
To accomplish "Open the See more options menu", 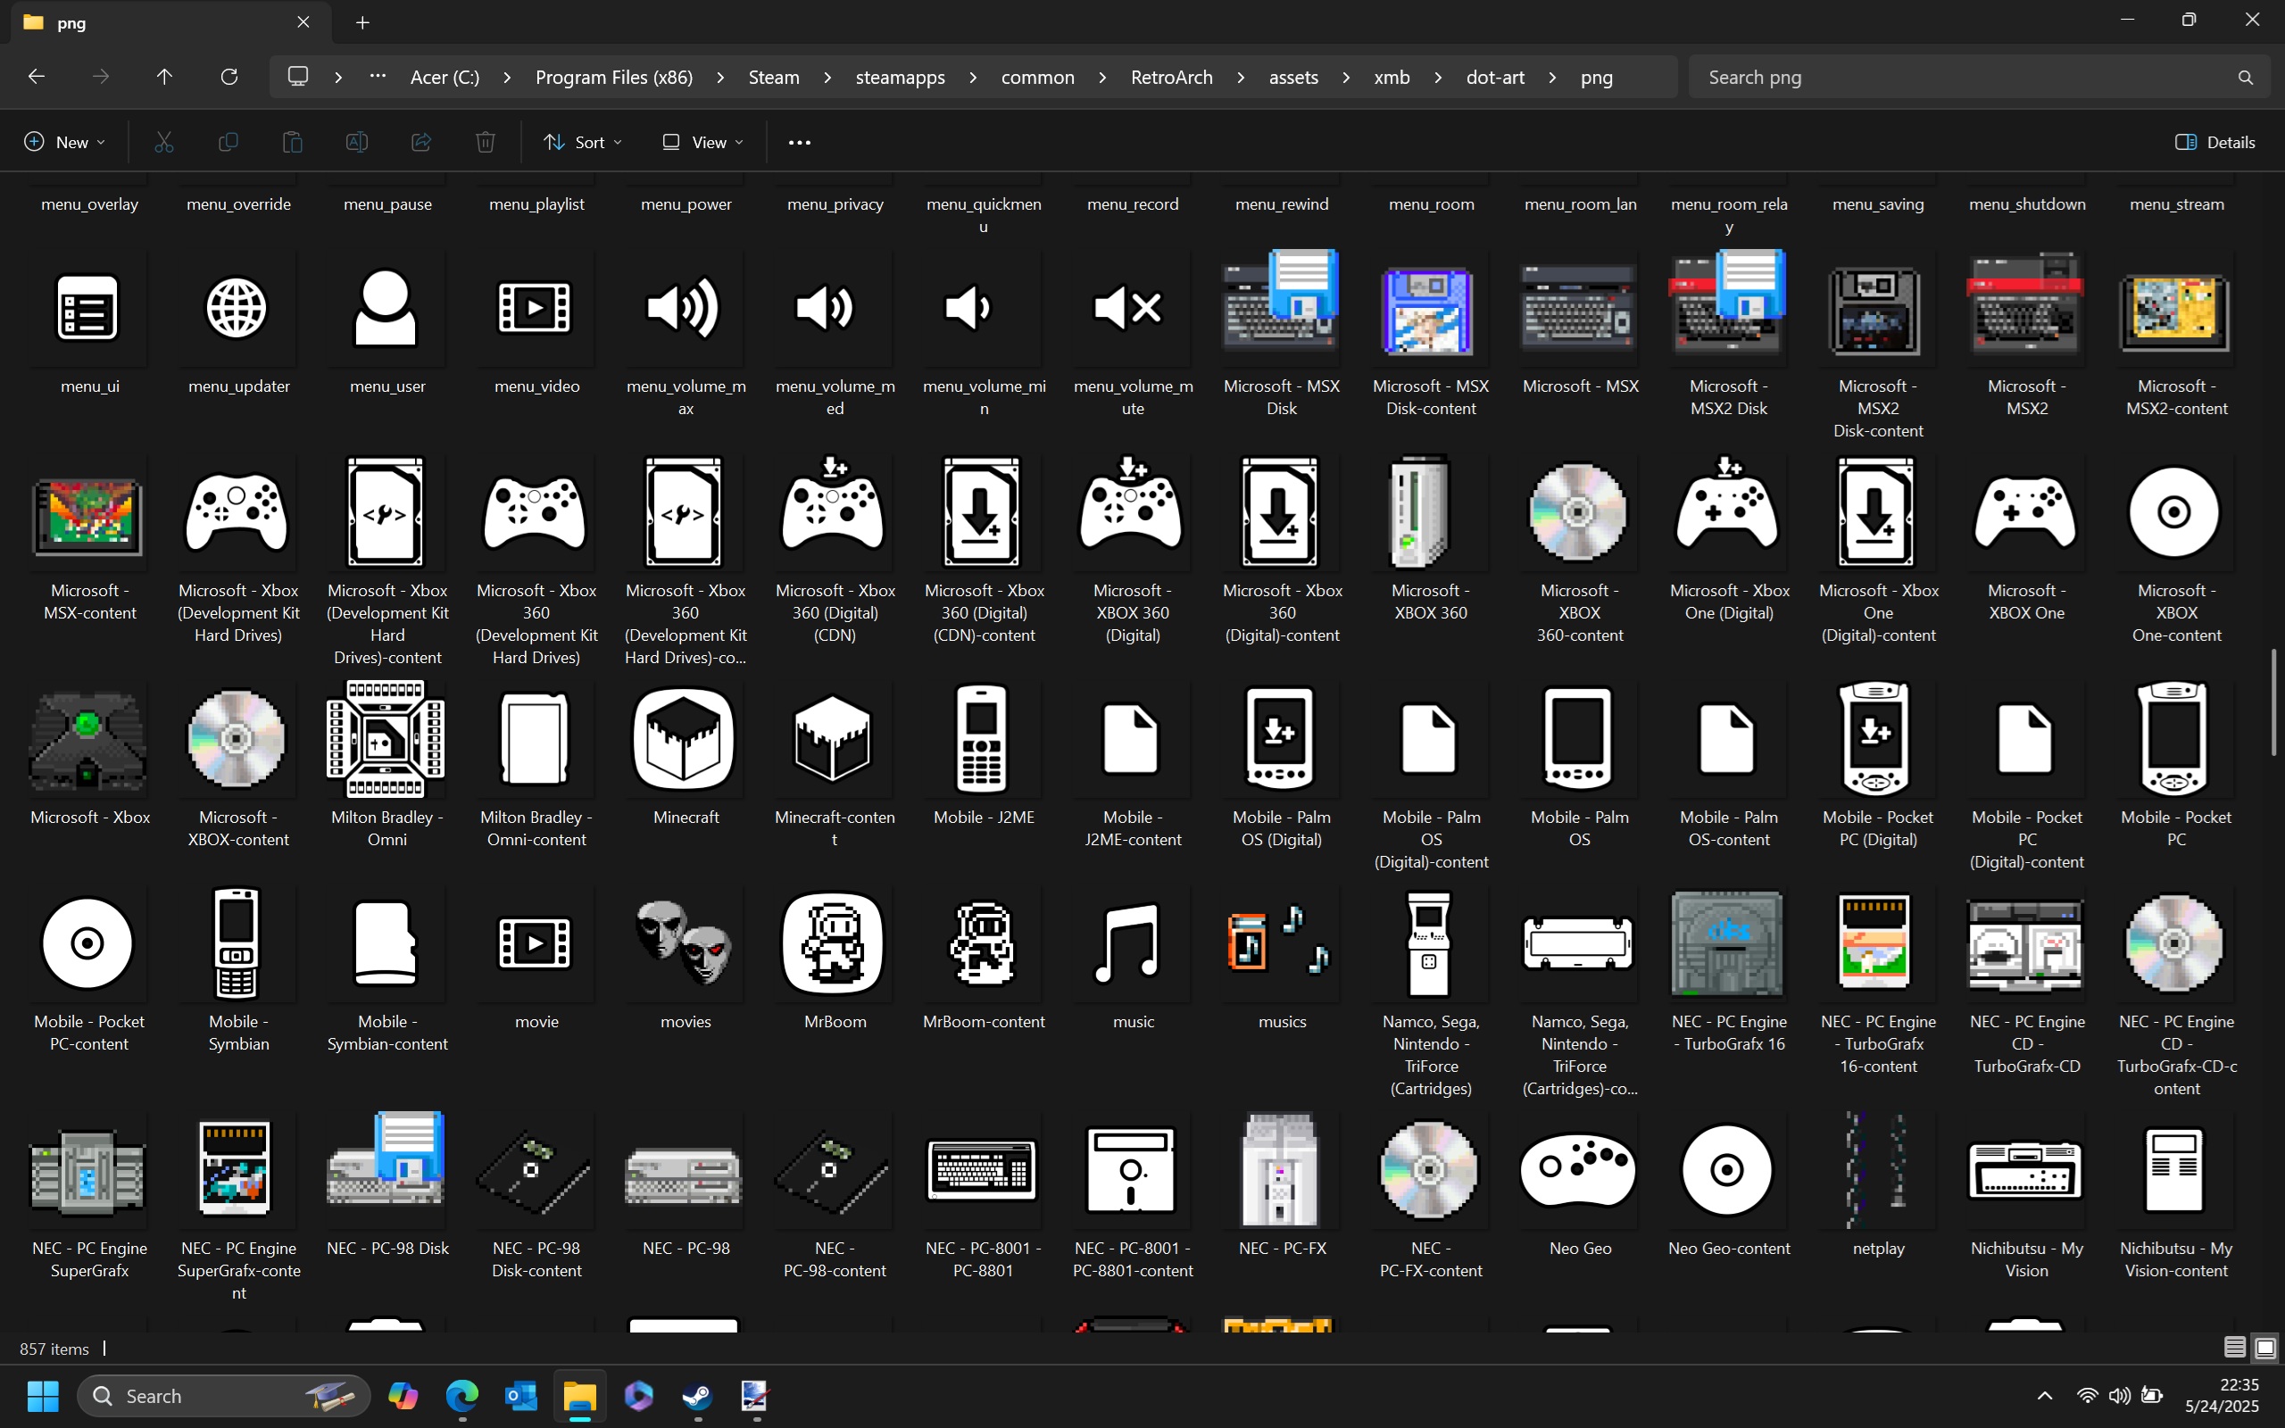I will click(799, 142).
